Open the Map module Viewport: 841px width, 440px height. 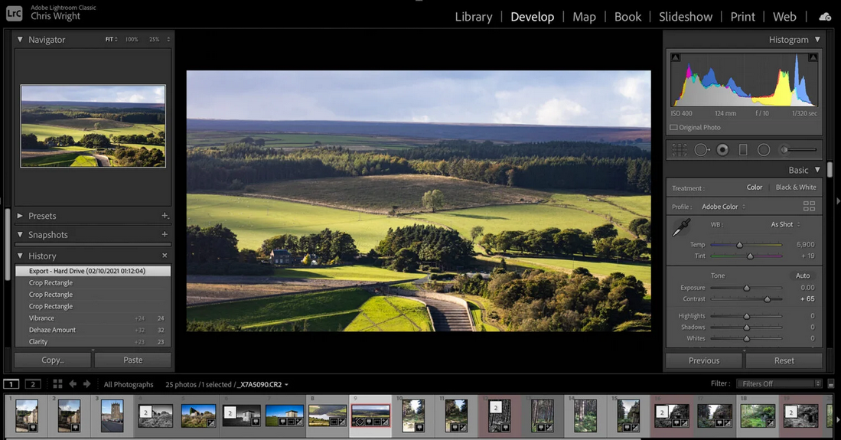[584, 17]
